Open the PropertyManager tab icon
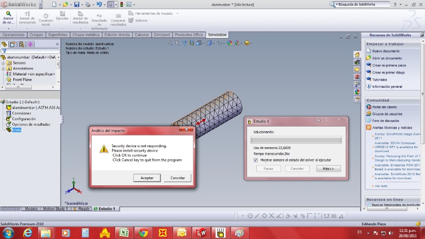Viewport: 425px width, 239px height. (x=13, y=44)
